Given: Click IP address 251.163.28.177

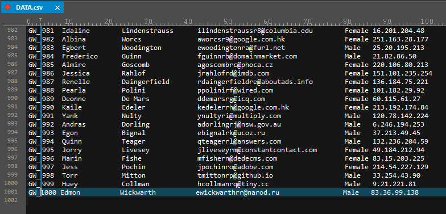Looking at the screenshot, I should tap(400, 39).
